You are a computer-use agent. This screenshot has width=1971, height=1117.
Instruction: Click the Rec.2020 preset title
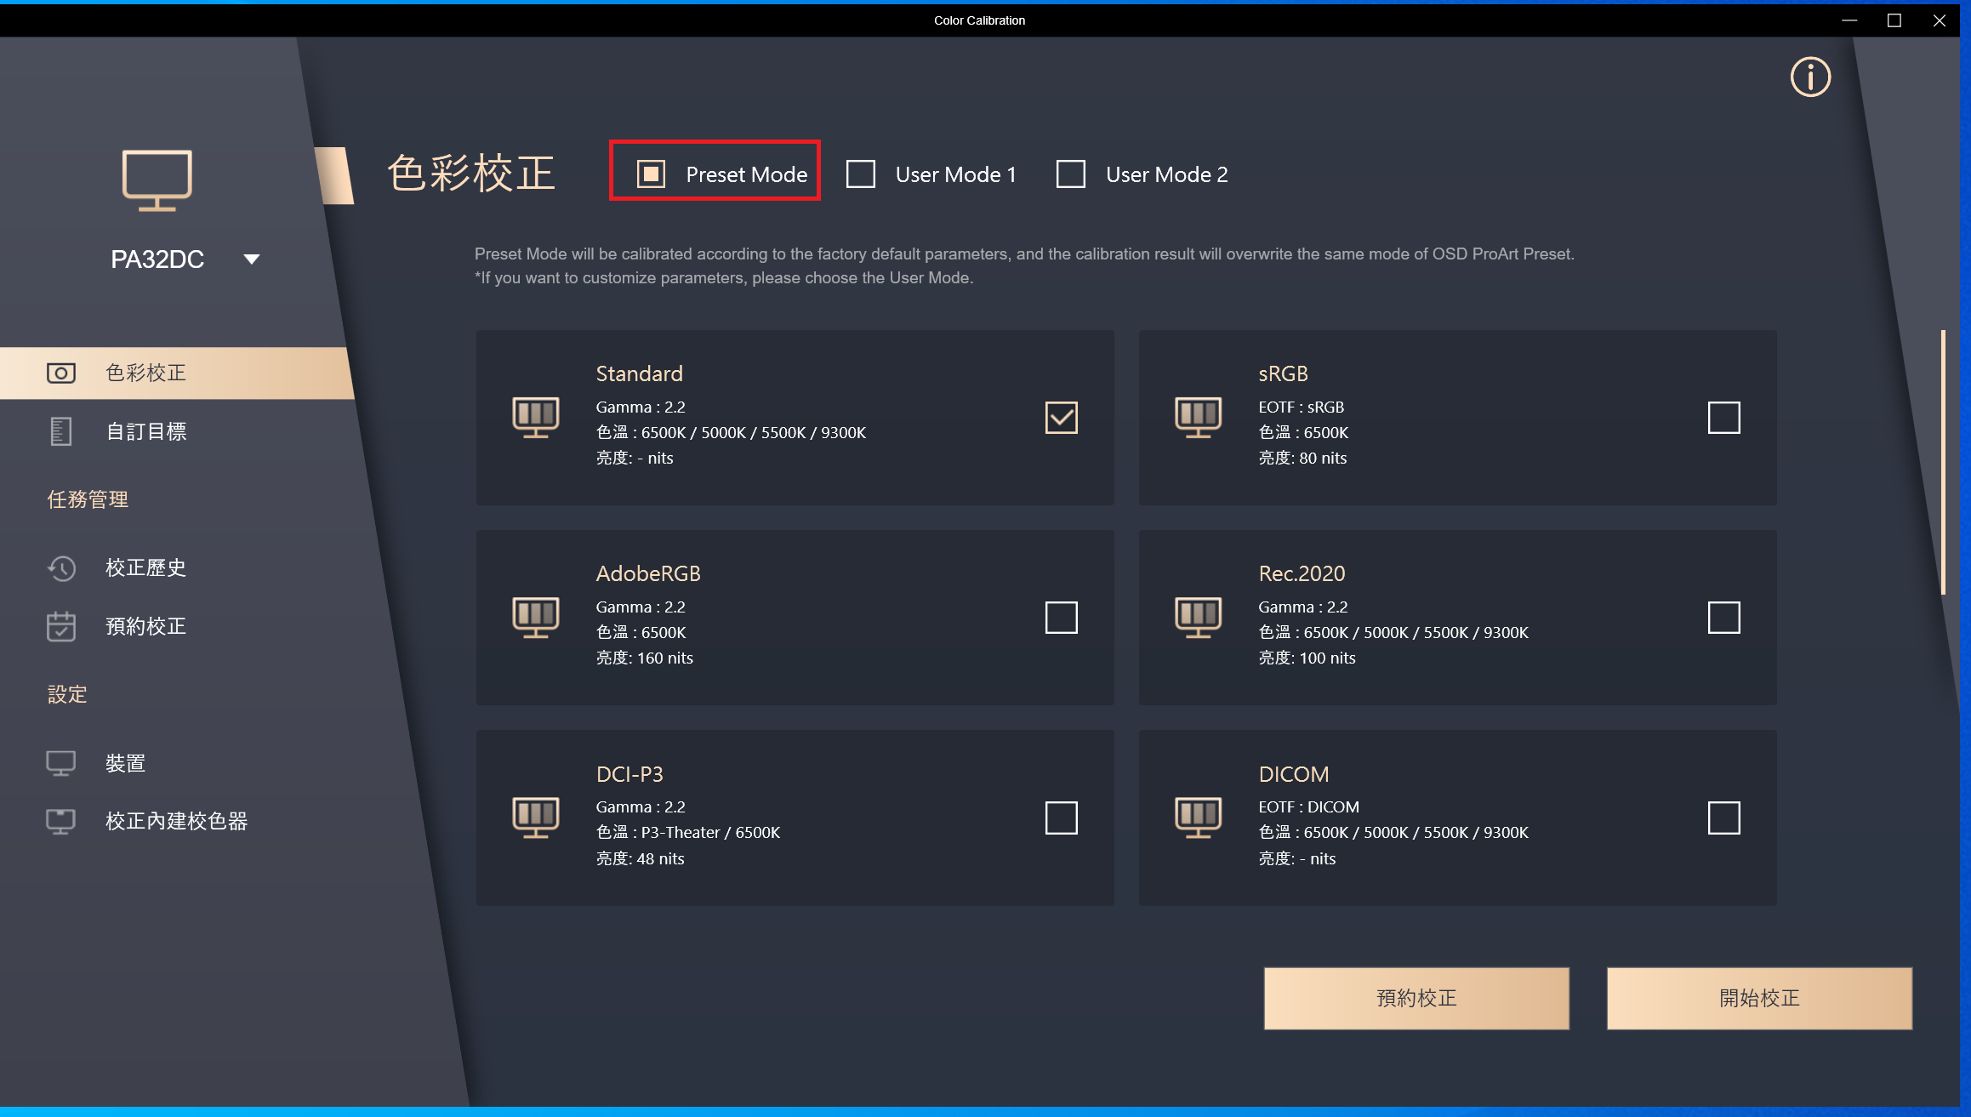coord(1302,573)
